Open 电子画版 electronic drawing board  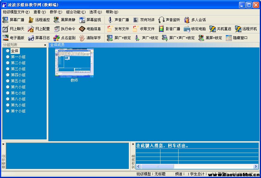5,38
